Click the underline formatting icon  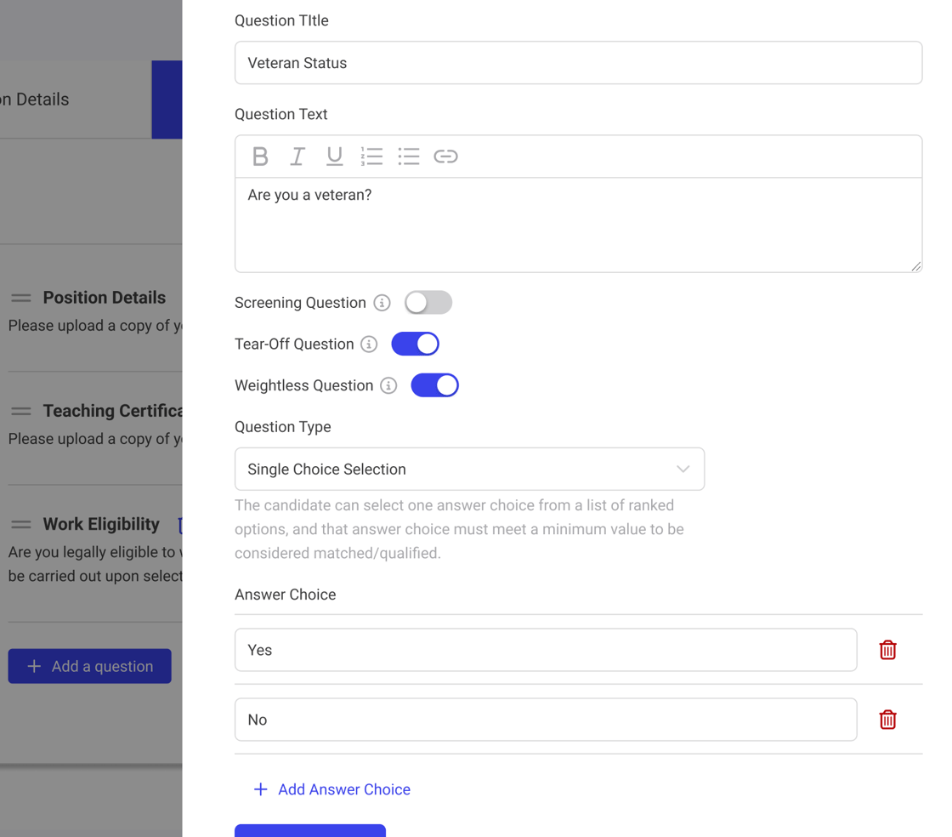334,157
